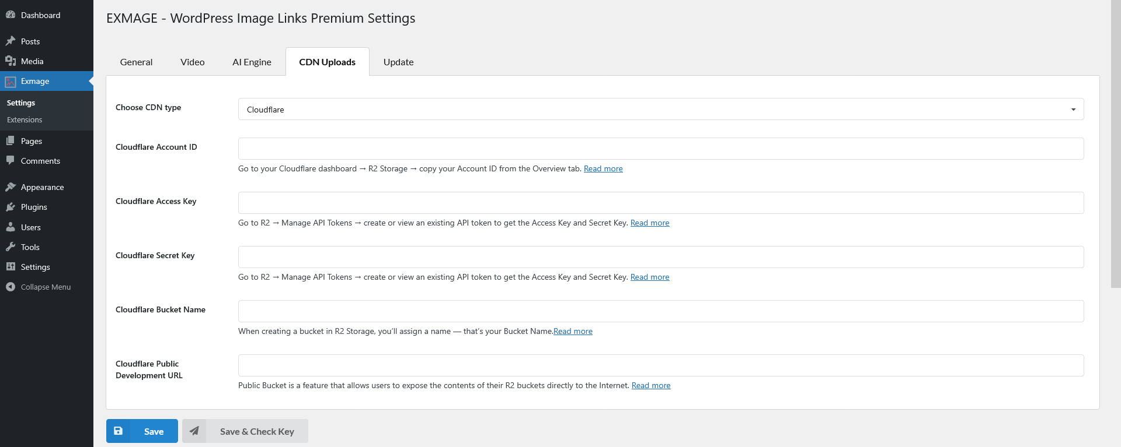The image size is (1121, 447).
Task: Open the Plugins menu item
Action: point(47,207)
